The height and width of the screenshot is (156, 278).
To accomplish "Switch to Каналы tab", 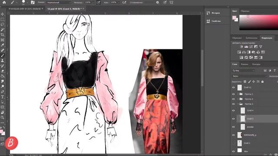I will click(245, 64).
